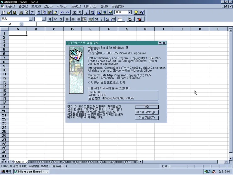Increase decimal places icon
233x175 pixels.
107,19
